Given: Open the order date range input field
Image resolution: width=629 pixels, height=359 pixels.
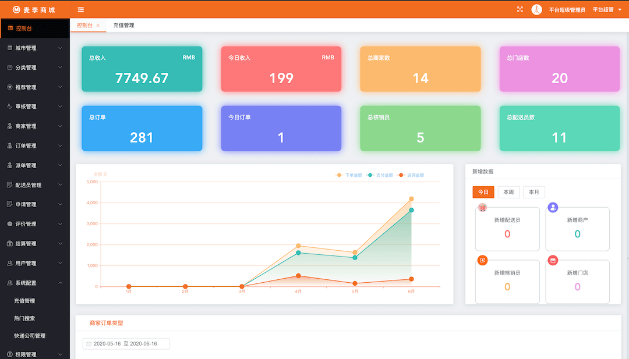Looking at the screenshot, I should [126, 344].
